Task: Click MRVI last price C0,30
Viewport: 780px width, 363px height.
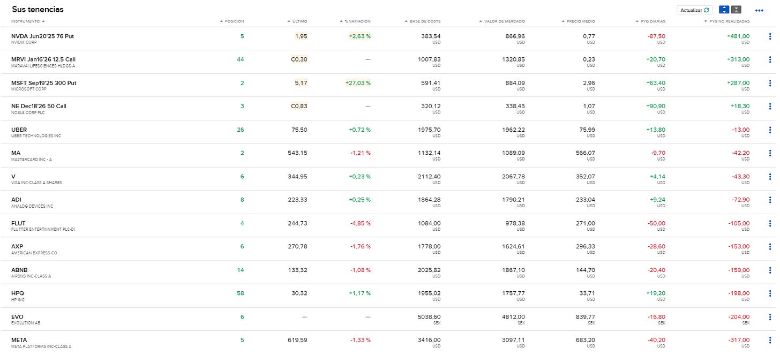Action: [299, 59]
